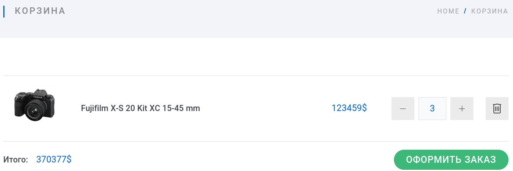Go to HOME in the breadcrumb
The image size is (513, 171).
(x=448, y=12)
